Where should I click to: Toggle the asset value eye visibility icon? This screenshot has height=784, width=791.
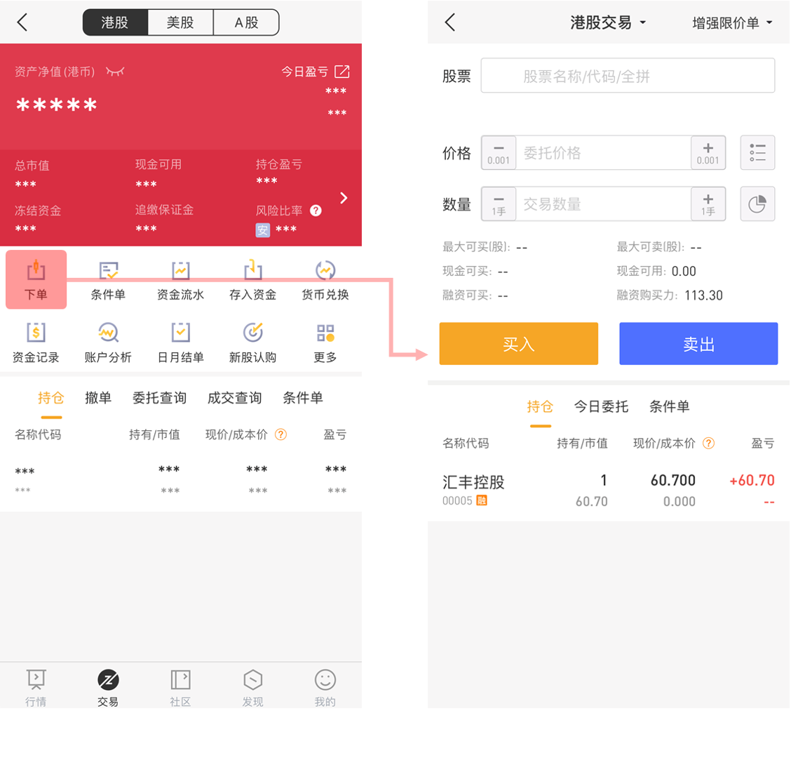pyautogui.click(x=115, y=72)
